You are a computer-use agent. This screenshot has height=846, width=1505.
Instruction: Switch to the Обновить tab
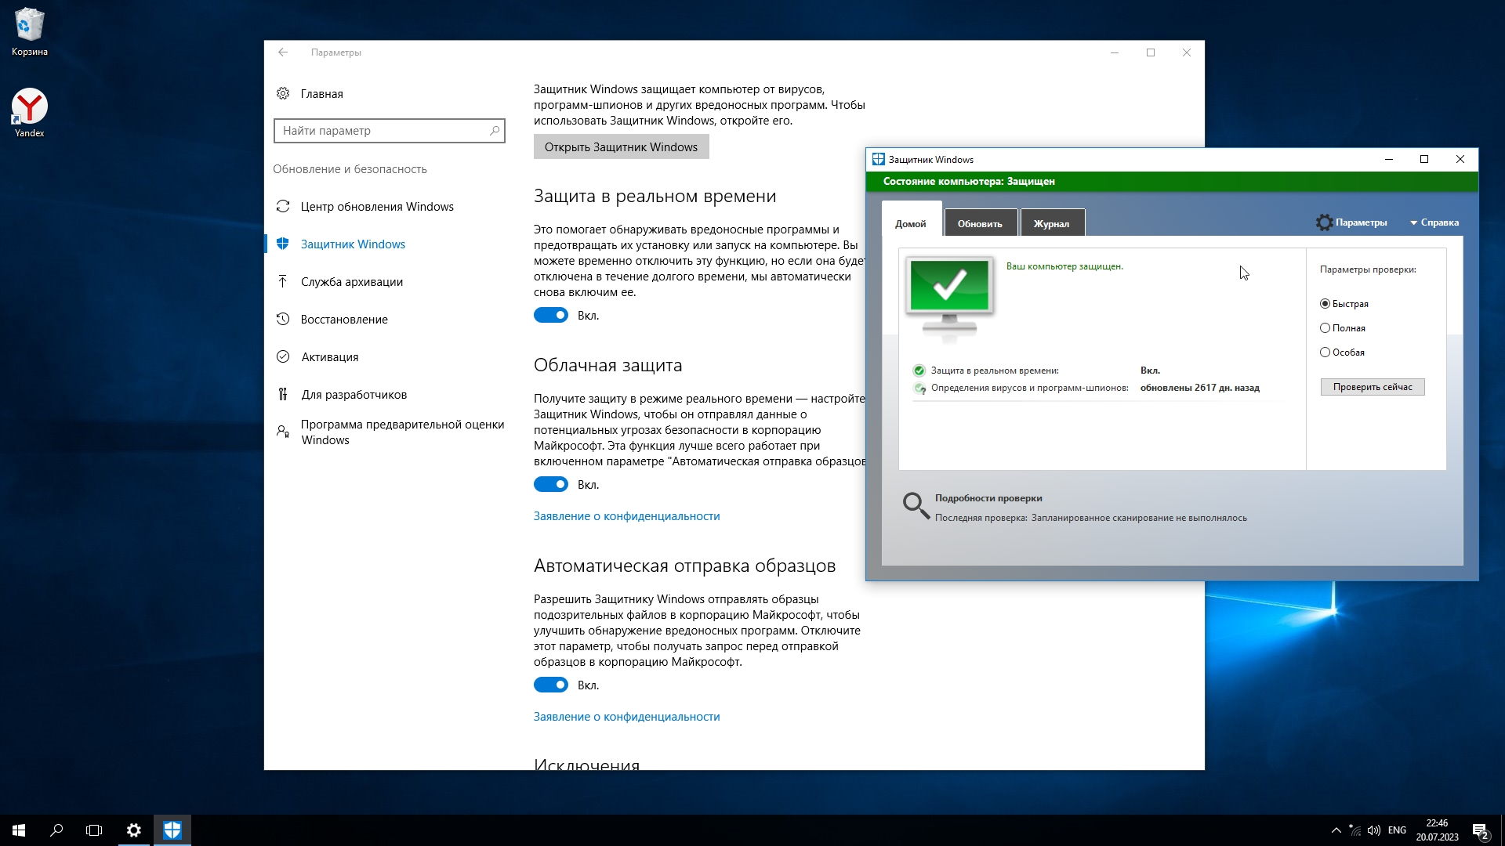[980, 224]
